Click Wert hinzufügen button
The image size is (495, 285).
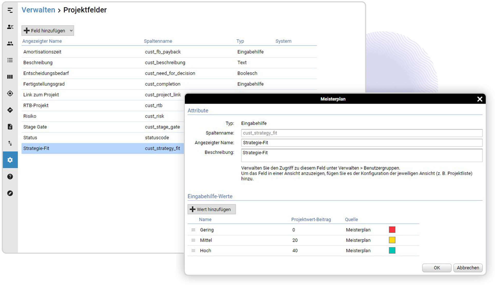click(212, 209)
